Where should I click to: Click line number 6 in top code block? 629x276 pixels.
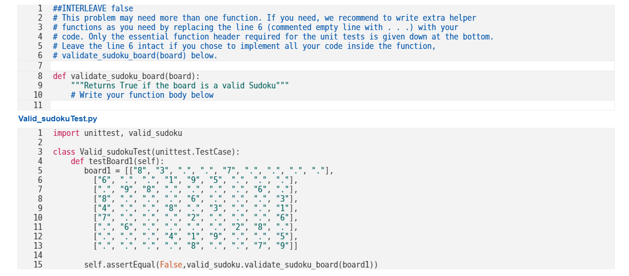point(40,55)
